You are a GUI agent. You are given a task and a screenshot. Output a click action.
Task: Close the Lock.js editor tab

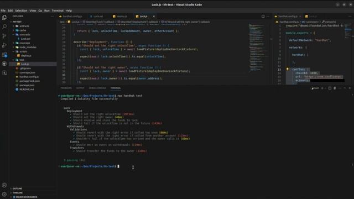[154, 16]
